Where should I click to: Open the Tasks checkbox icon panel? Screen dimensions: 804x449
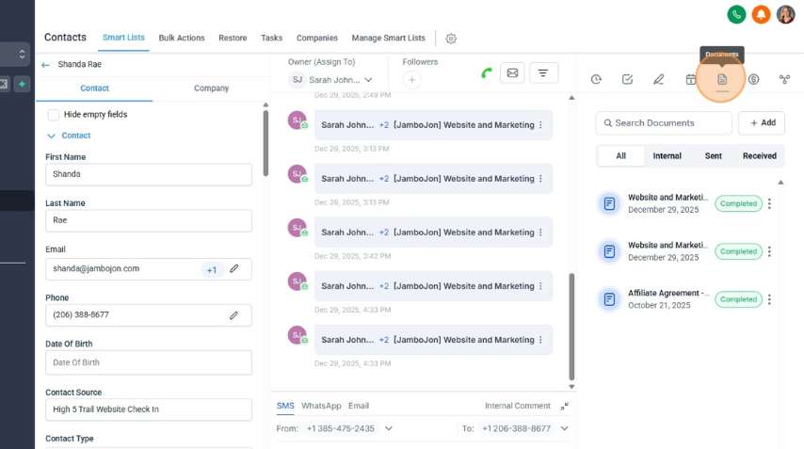point(627,79)
